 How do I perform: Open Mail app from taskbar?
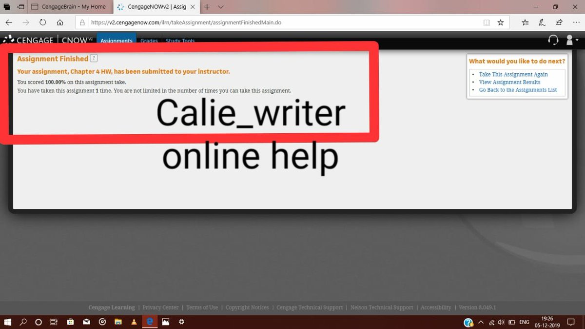coord(86,322)
